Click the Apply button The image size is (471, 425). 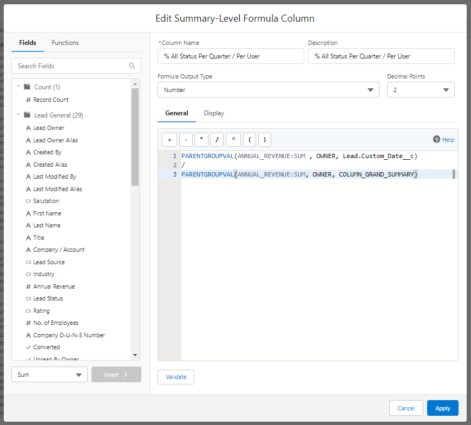(x=443, y=408)
